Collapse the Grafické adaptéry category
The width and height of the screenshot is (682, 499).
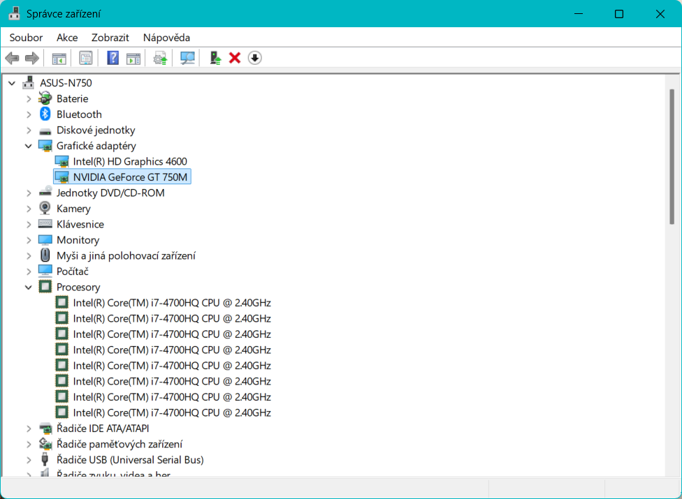pyautogui.click(x=29, y=146)
